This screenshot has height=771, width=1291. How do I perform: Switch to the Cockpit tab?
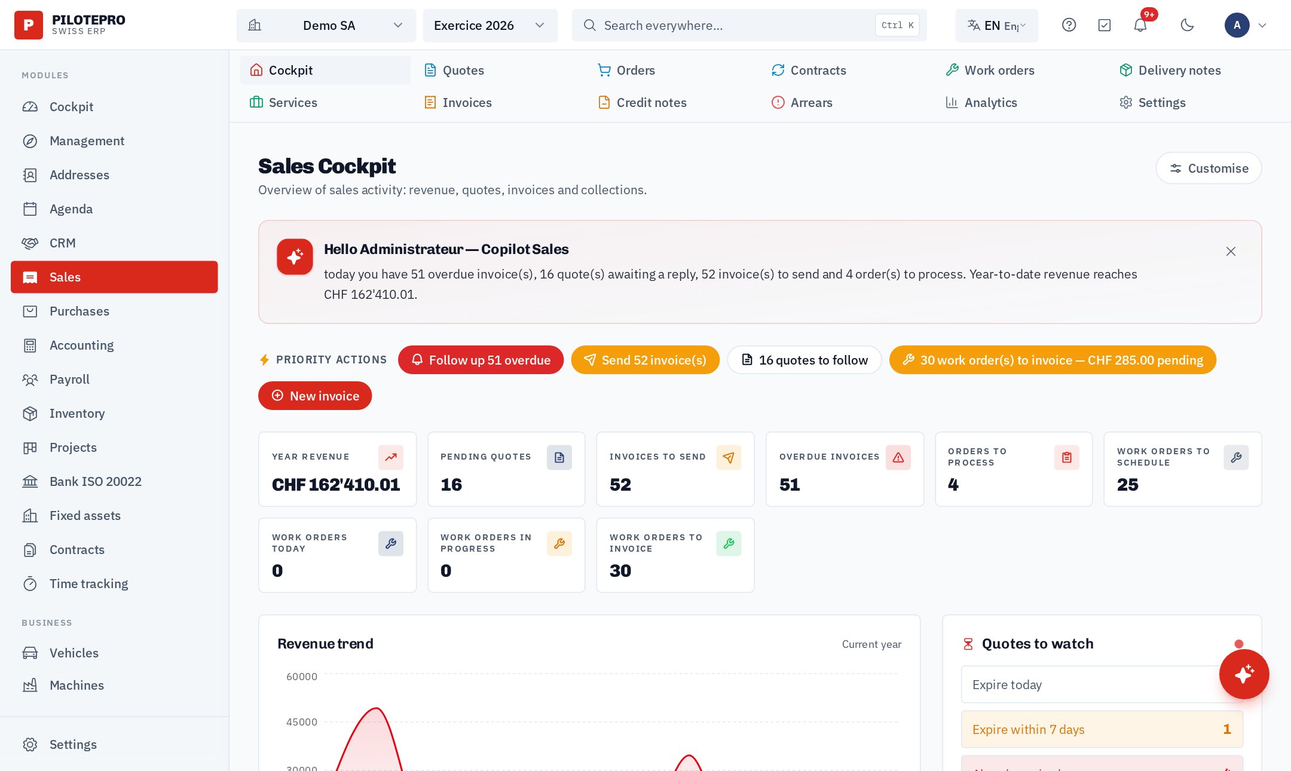[x=325, y=70]
